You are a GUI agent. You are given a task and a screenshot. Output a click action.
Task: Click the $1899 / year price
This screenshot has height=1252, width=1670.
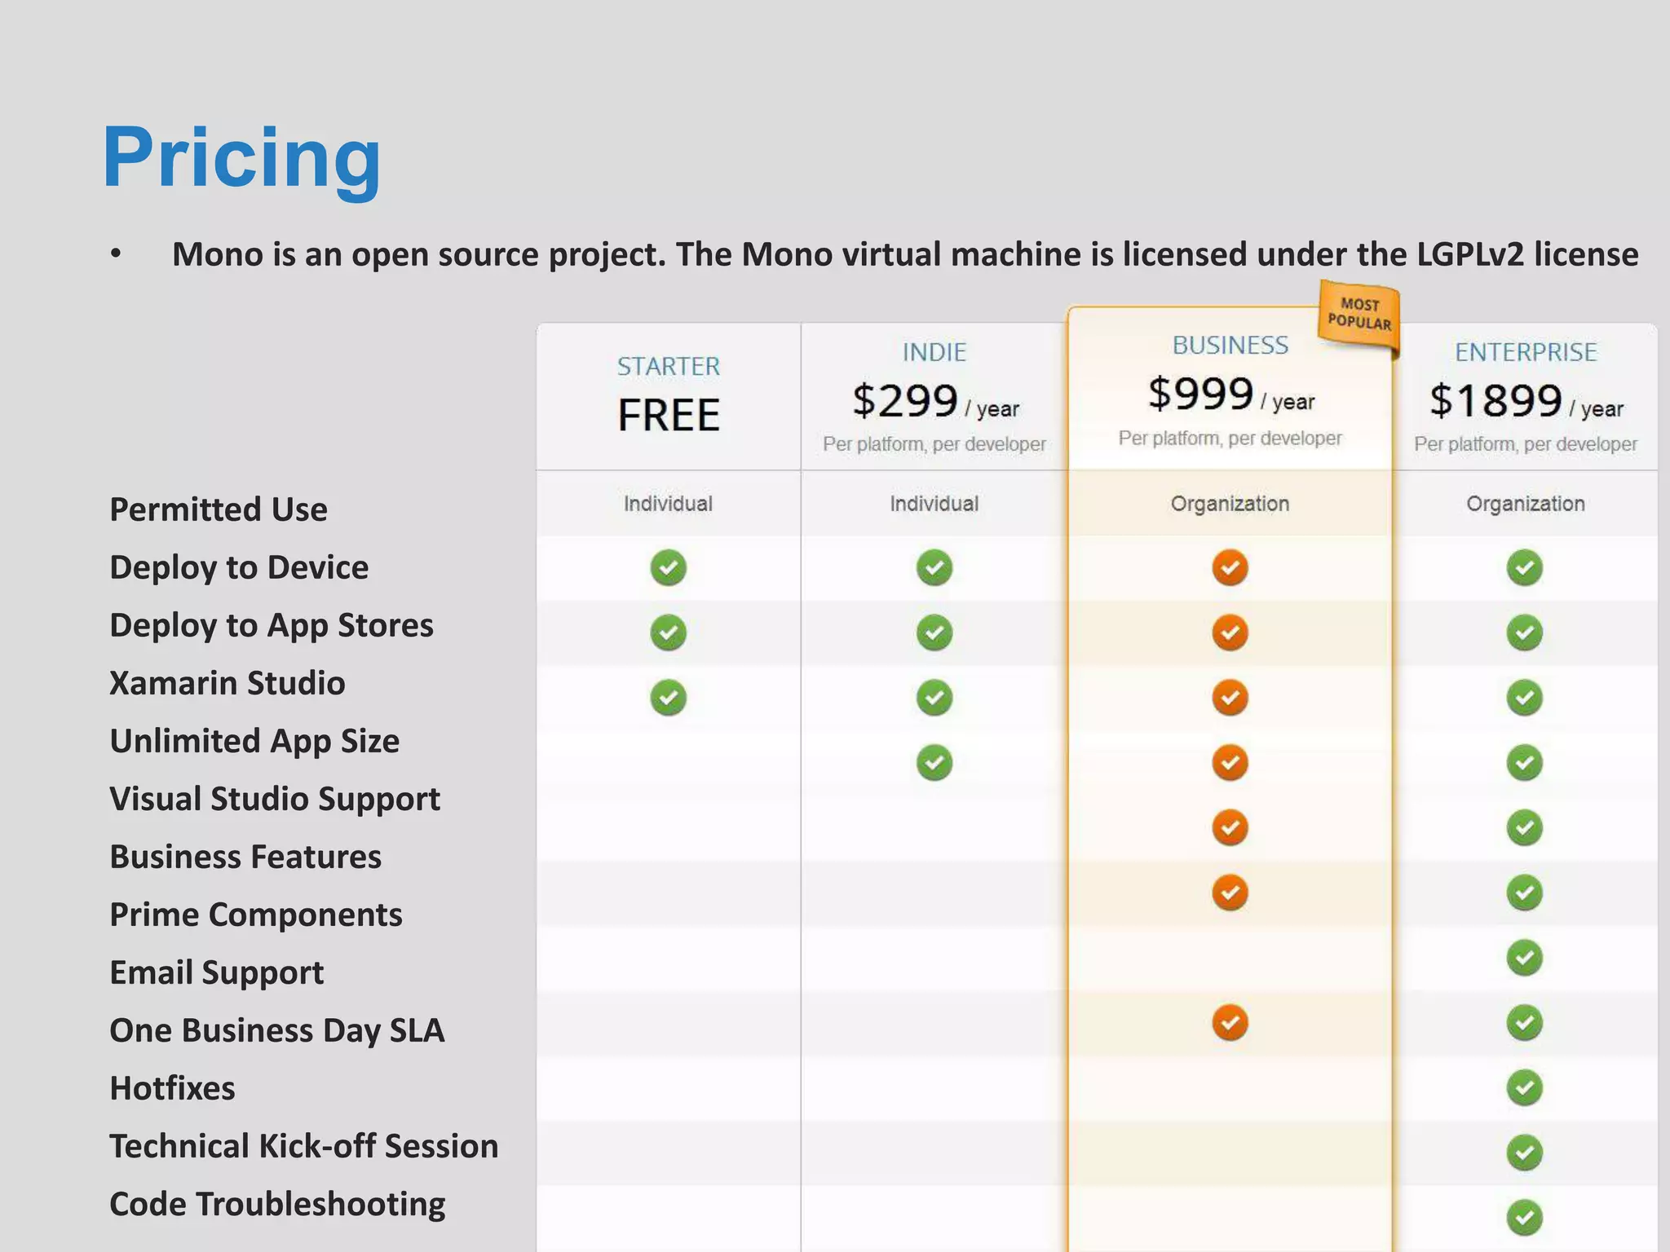point(1525,402)
